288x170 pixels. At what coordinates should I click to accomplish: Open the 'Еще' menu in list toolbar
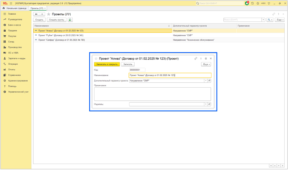[x=280, y=20]
